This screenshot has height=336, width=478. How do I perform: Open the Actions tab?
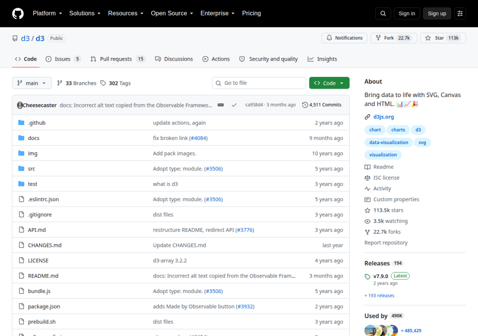(x=216, y=59)
